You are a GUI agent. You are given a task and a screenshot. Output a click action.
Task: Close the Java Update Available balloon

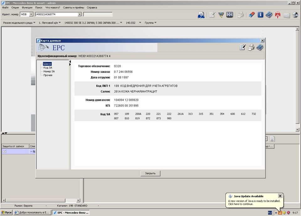tap(280, 196)
